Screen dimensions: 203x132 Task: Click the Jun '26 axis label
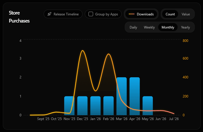coord(161,119)
